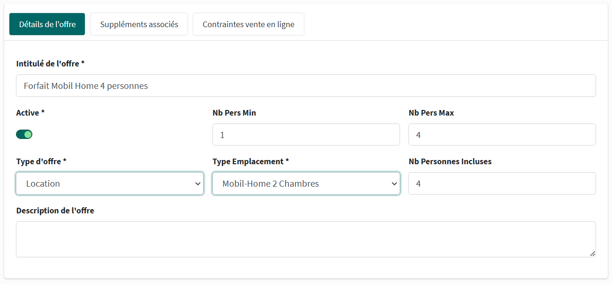Screen dimensions: 612x284
Task: Open the Détails de l'offre tab
Action: click(x=47, y=24)
